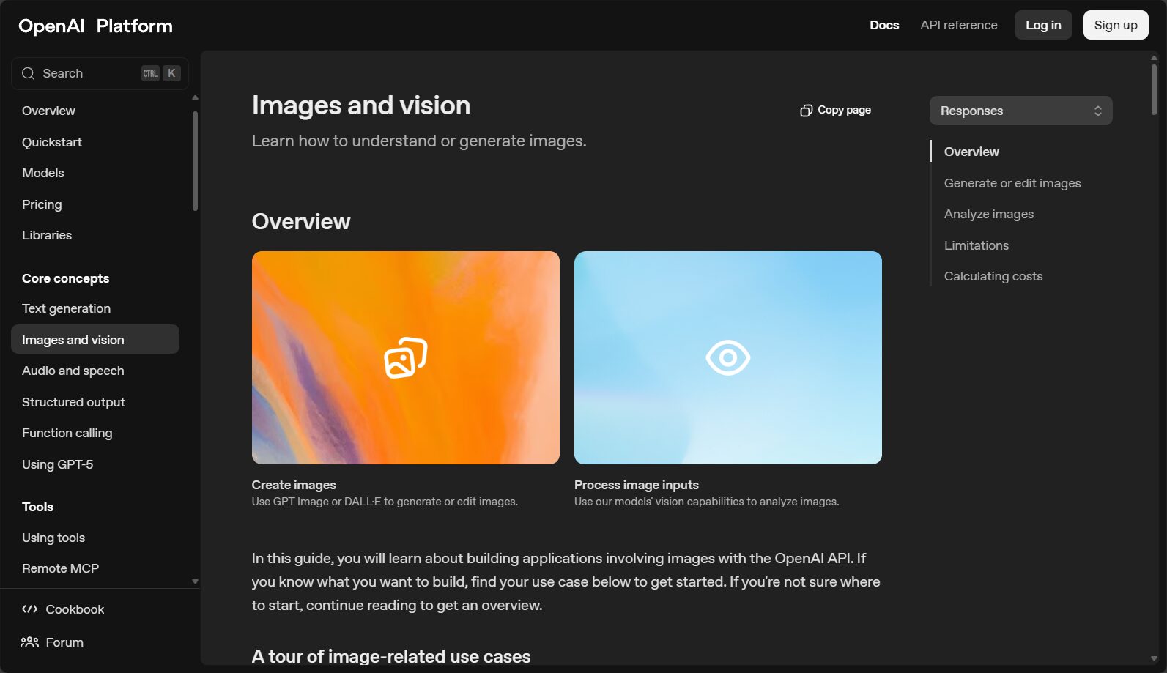Open the Create images orange thumbnail card
Screen dimensions: 1167x673
405,357
